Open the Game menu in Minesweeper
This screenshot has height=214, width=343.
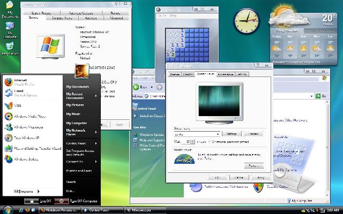click(162, 16)
